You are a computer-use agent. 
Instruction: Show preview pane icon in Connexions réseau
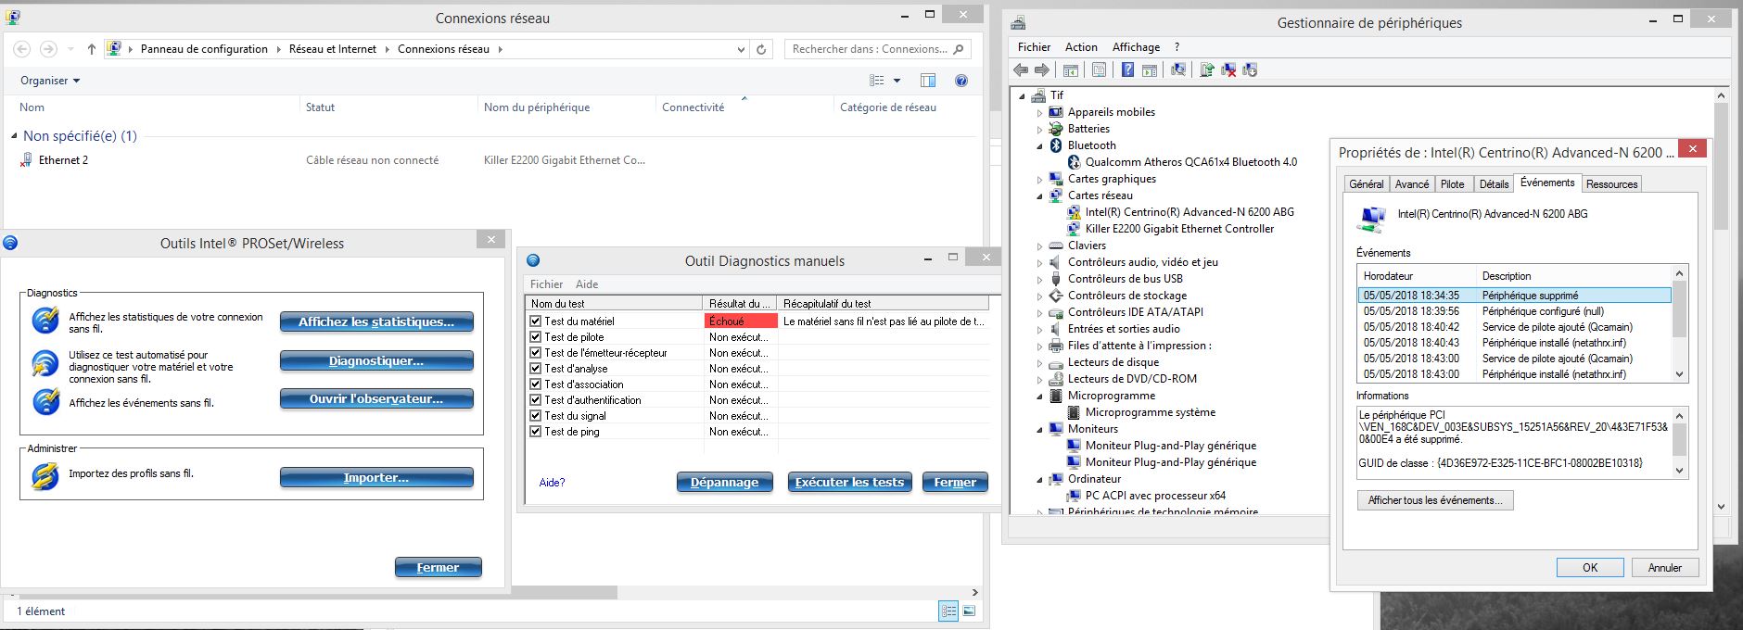point(928,81)
